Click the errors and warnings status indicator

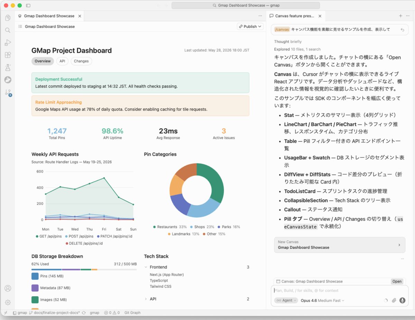[112, 313]
